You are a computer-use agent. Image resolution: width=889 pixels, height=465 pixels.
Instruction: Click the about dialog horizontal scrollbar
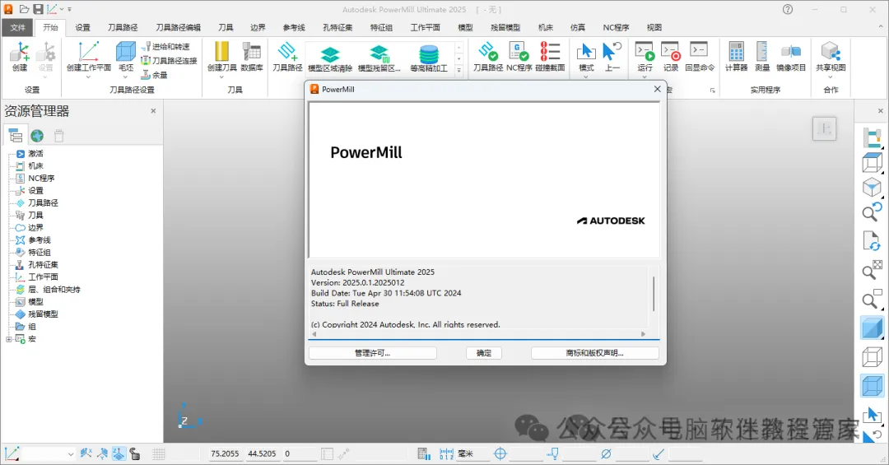(478, 334)
